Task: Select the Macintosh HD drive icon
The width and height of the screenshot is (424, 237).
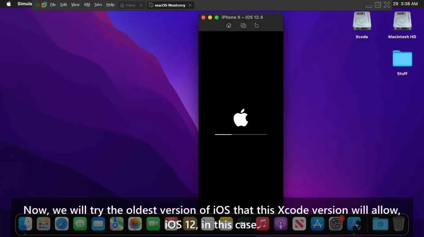Action: pos(402,21)
